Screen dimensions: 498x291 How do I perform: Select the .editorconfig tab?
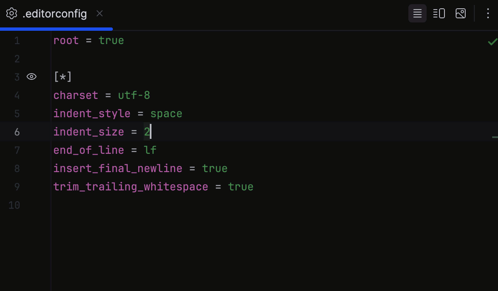pos(54,13)
